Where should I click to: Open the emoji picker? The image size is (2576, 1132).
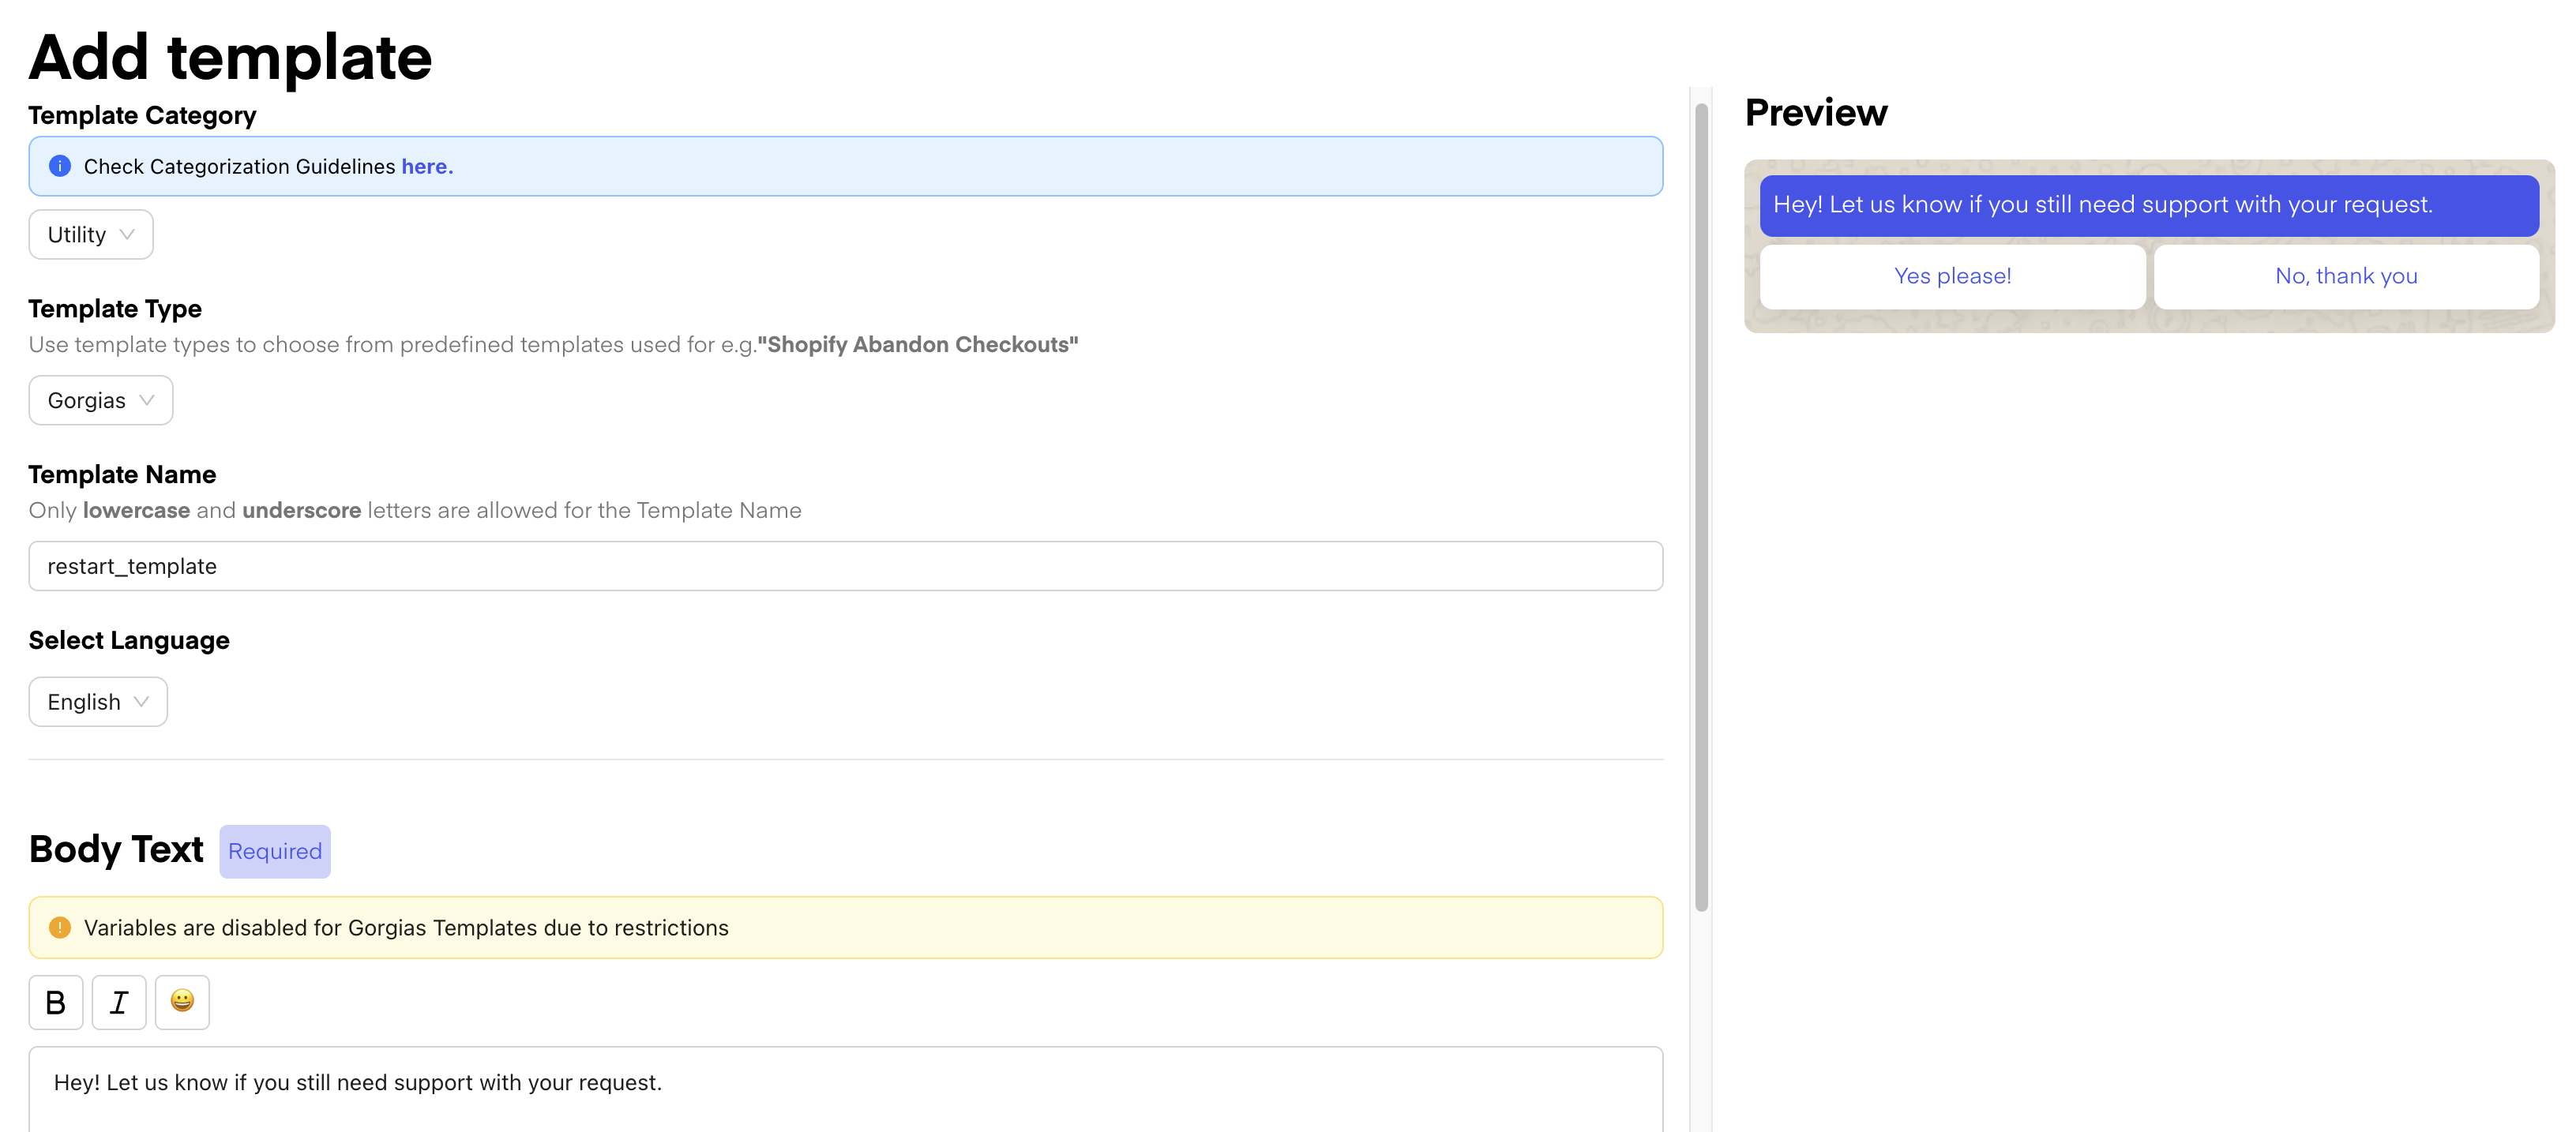coord(182,1002)
